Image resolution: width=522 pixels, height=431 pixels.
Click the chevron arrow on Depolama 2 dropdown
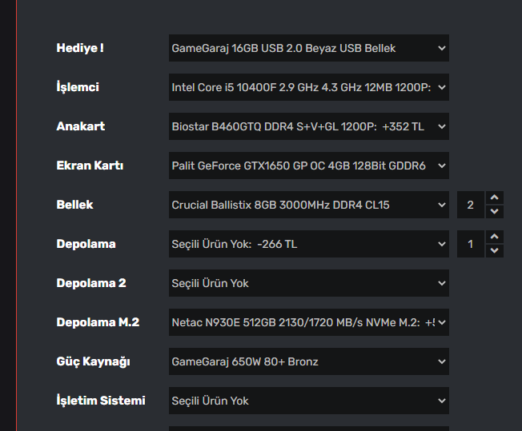point(442,283)
